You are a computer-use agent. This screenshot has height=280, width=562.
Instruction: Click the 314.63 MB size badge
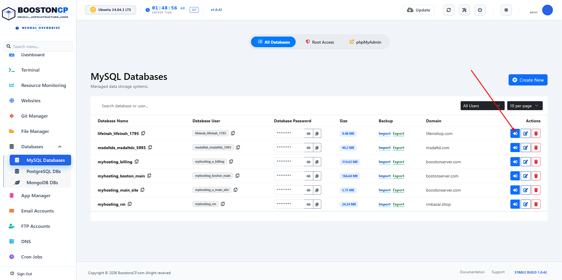350,162
